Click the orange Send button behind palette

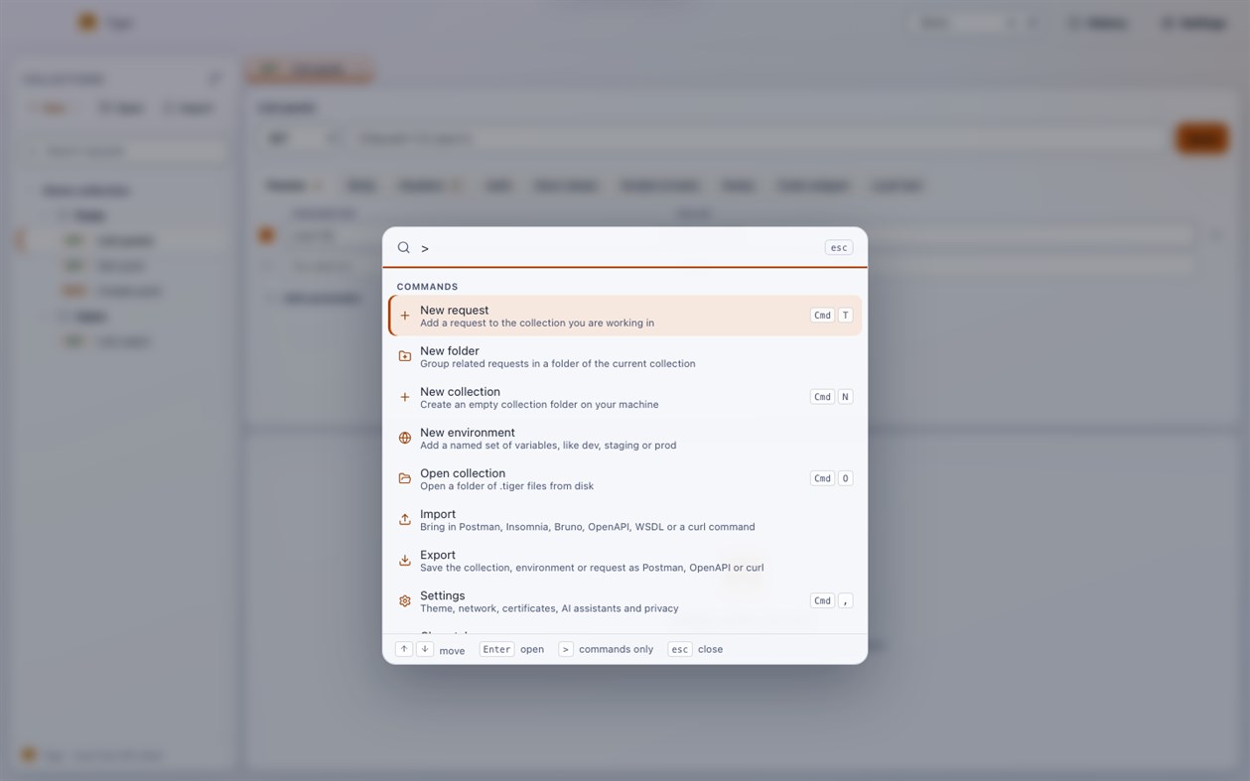pyautogui.click(x=1201, y=138)
